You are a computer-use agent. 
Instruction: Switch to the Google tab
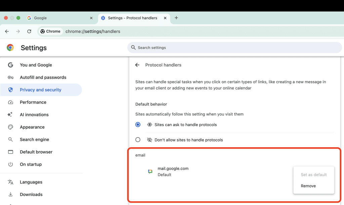pyautogui.click(x=57, y=18)
